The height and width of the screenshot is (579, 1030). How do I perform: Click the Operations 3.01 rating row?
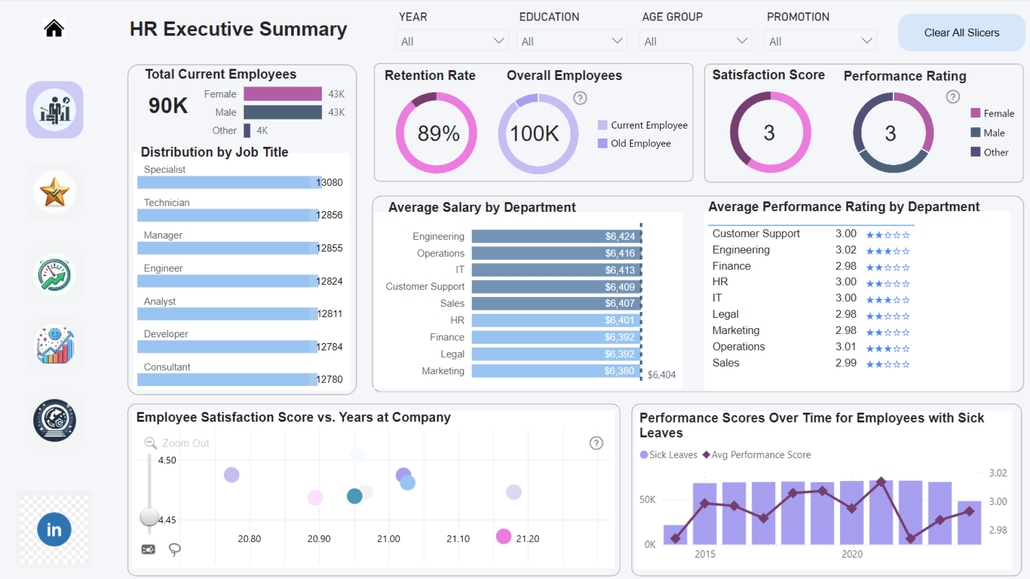(811, 347)
